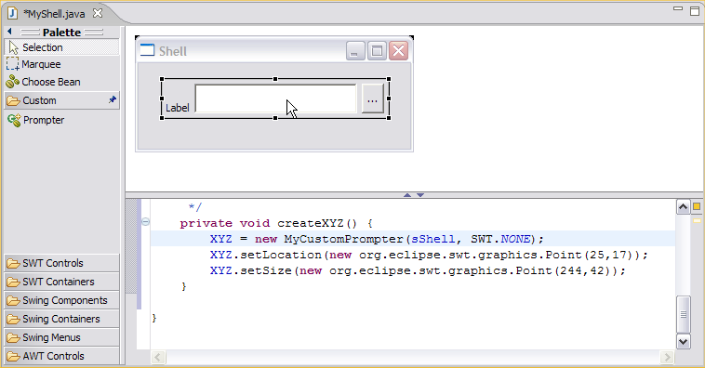This screenshot has height=368, width=705.
Task: Expand the Swing Containers drawer
Action: pyautogui.click(x=62, y=319)
